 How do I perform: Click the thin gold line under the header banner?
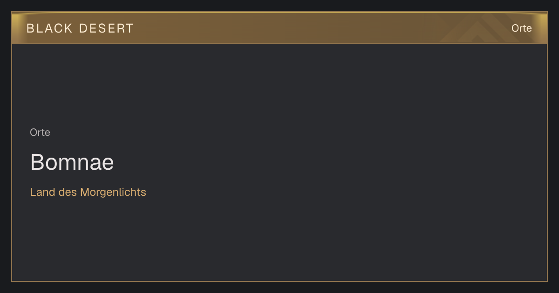tap(279, 43)
